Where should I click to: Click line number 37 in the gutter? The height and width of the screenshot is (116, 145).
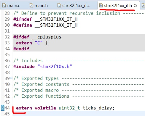point(7,67)
